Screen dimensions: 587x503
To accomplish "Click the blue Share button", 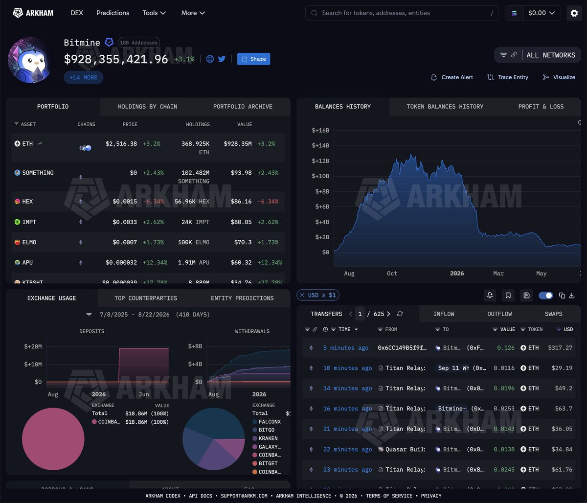I will 253,59.
